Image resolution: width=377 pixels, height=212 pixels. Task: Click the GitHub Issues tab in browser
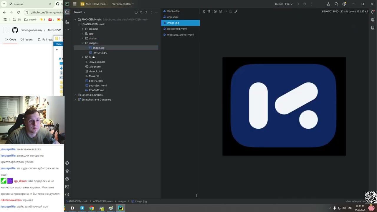pos(27,39)
